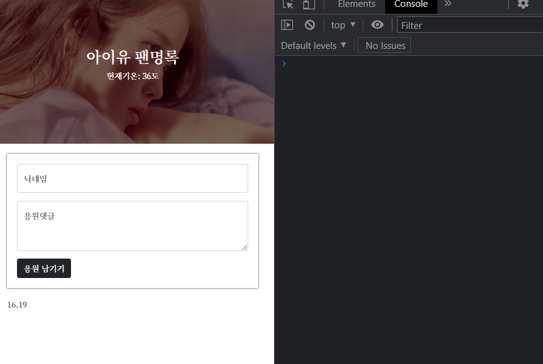Image resolution: width=543 pixels, height=364 pixels.
Task: Open the top context dropdown
Action: [x=343, y=25]
